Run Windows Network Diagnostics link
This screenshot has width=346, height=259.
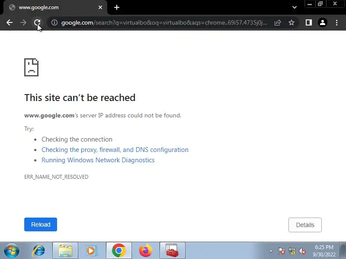tap(98, 160)
